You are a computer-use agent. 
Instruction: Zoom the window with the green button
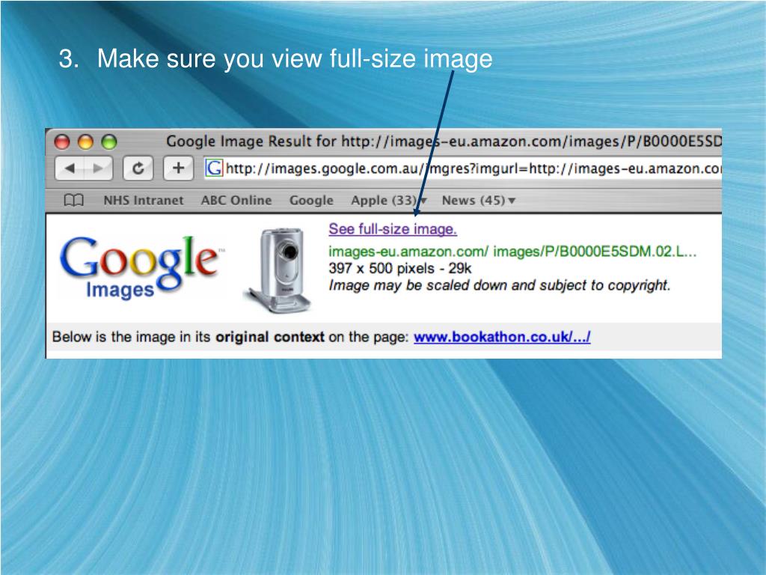(x=109, y=142)
